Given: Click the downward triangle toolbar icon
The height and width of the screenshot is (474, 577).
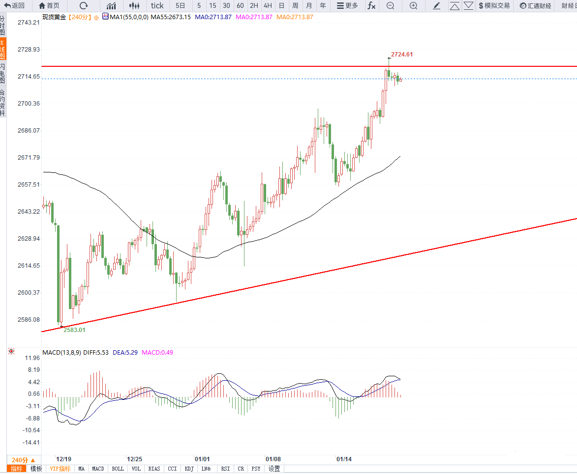Looking at the screenshot, I should 468,5.
